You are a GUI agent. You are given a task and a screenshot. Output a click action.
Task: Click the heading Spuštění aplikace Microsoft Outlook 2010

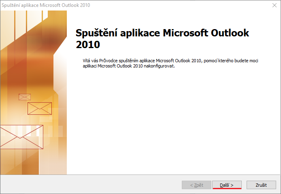162,38
